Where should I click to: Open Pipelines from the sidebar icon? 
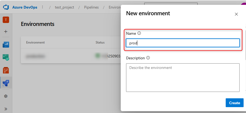click(6, 83)
